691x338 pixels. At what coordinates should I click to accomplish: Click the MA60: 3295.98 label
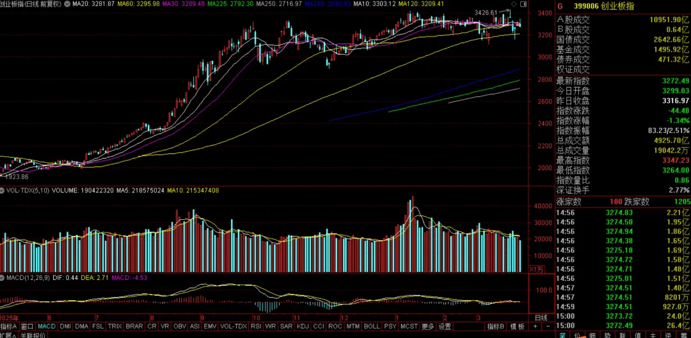tap(139, 4)
